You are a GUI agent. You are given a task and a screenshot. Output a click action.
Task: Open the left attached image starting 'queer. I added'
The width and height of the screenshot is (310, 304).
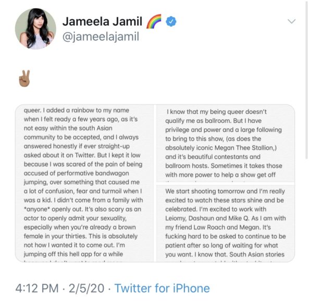coord(84,183)
